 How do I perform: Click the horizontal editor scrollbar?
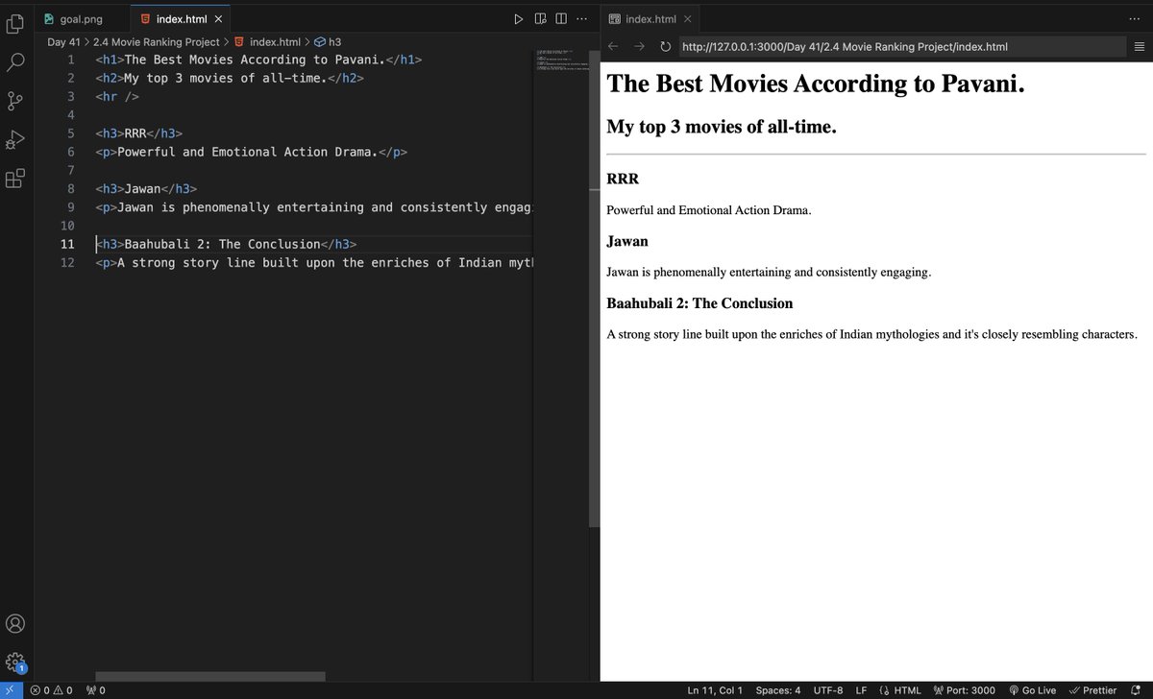pos(210,677)
